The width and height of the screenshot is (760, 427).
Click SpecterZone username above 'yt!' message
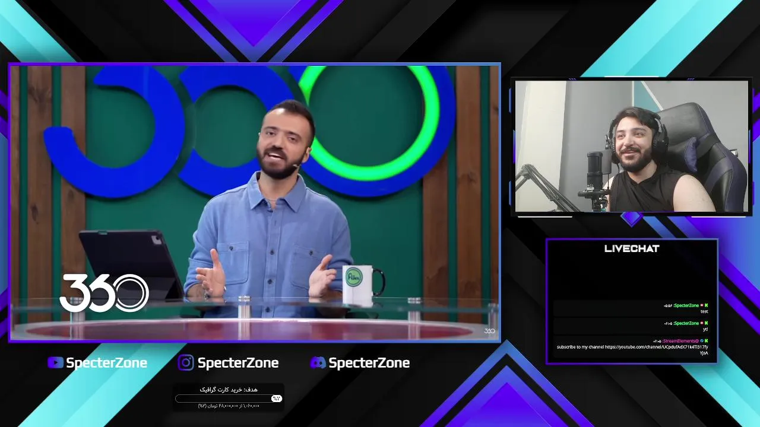pos(686,323)
